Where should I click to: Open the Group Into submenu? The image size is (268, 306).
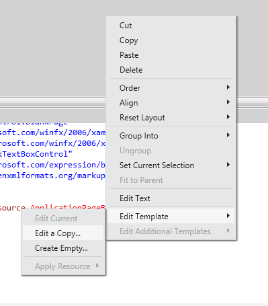(x=171, y=136)
